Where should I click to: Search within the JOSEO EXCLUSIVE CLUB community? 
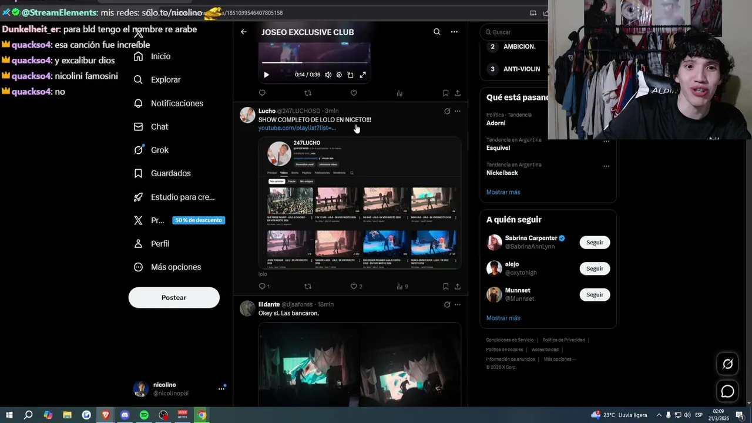pyautogui.click(x=437, y=32)
